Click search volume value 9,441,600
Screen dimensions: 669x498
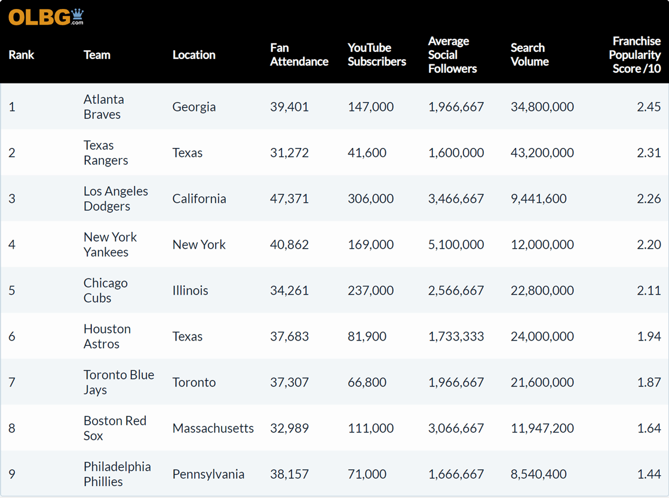pyautogui.click(x=539, y=199)
